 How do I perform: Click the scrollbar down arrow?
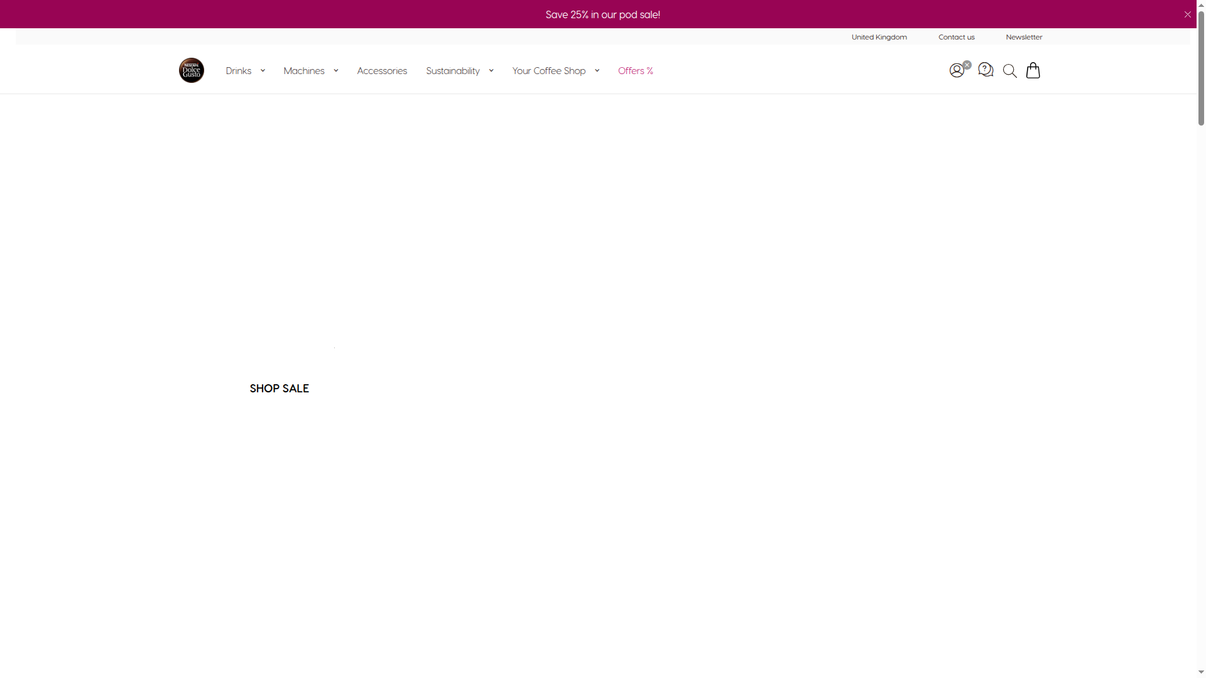[1201, 672]
